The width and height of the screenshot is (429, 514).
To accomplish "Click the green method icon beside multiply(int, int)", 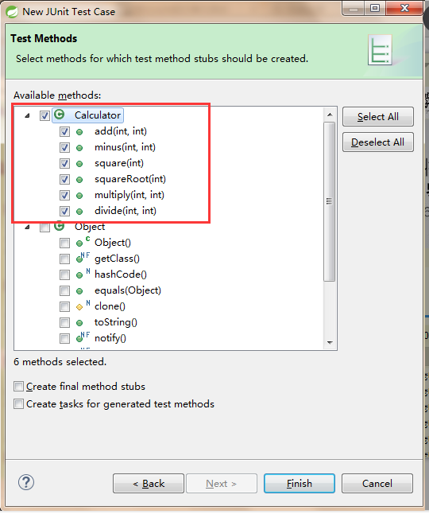I will [x=79, y=196].
